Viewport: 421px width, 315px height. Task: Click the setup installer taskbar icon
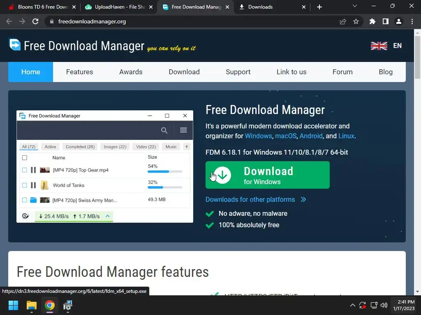[68, 305]
